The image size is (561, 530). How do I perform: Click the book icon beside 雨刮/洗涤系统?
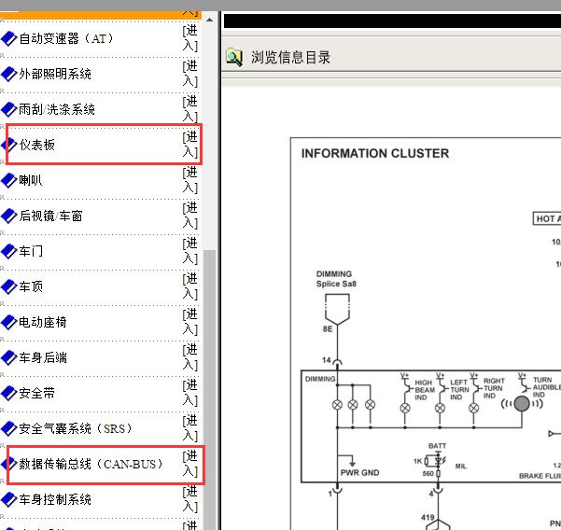(x=9, y=109)
